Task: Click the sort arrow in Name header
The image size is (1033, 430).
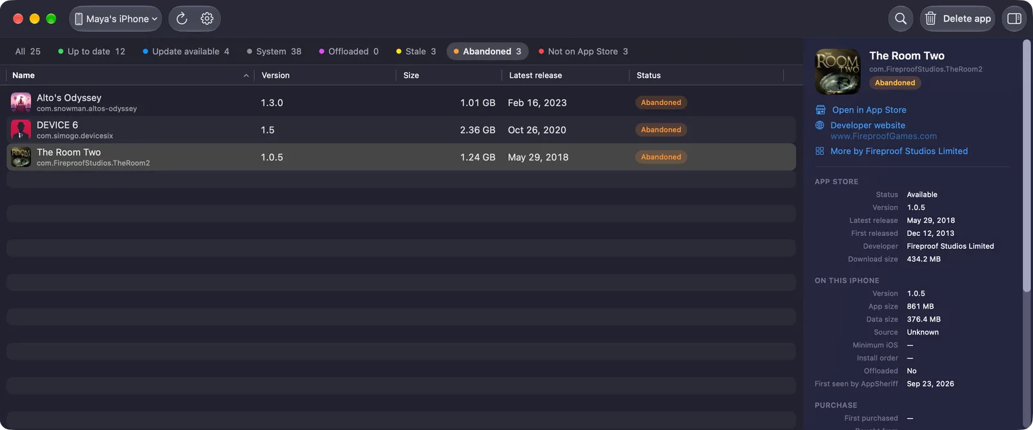Action: (x=246, y=75)
